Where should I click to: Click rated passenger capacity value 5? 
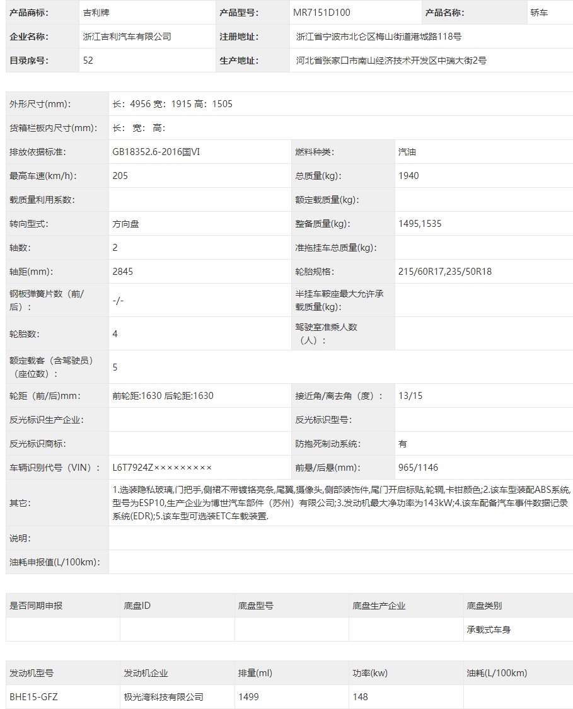pos(115,367)
